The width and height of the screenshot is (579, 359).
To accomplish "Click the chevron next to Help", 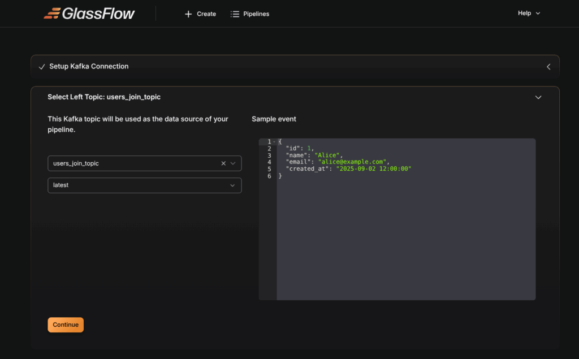I will [538, 14].
